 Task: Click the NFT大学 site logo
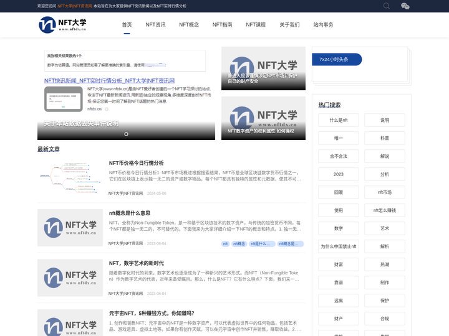coord(62,24)
